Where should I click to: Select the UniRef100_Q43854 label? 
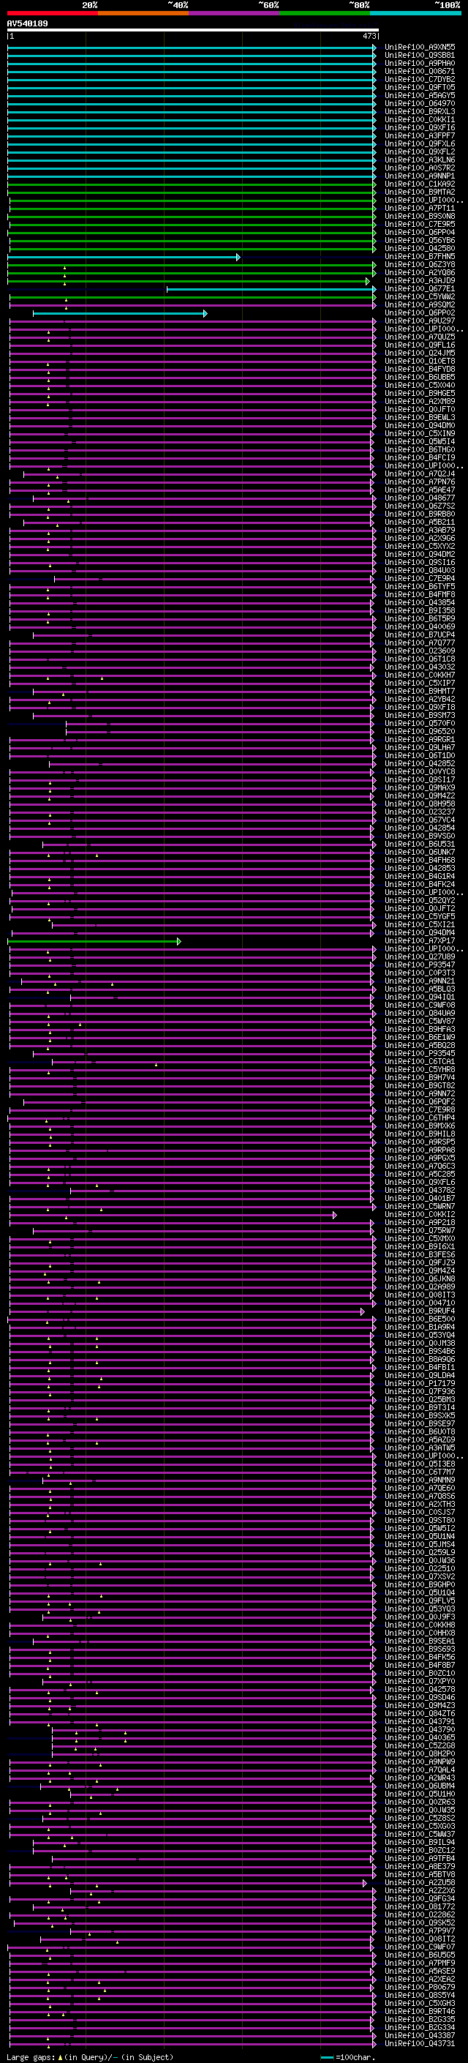tap(420, 602)
